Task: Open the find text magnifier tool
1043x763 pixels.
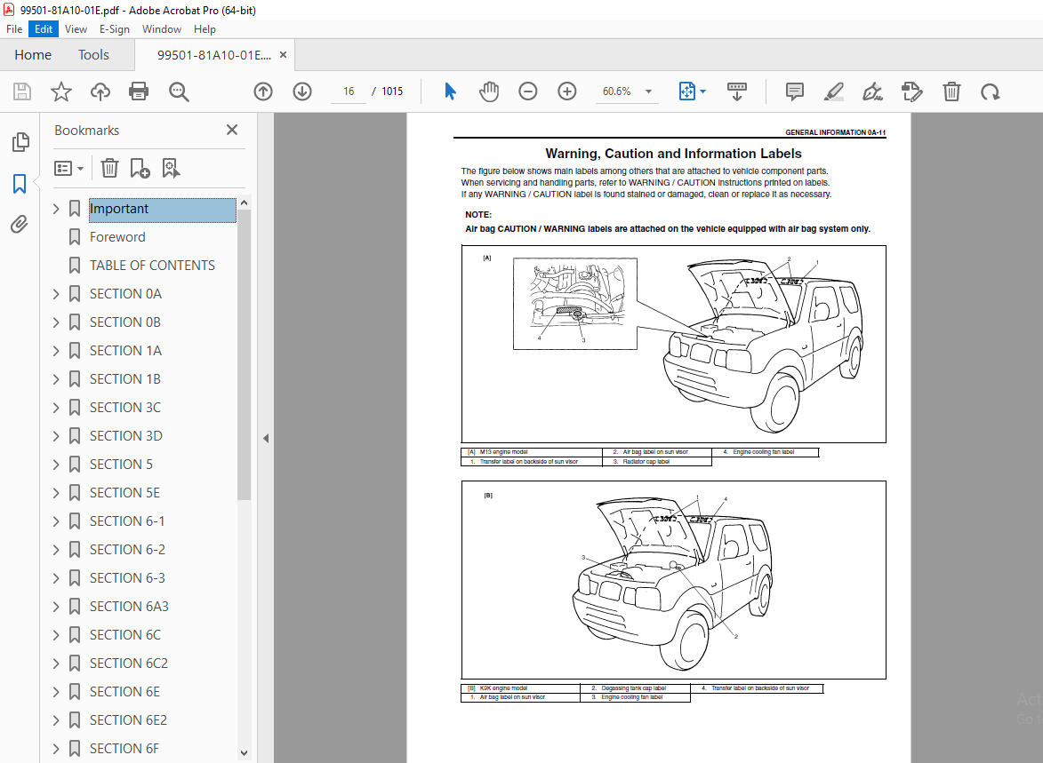Action: pyautogui.click(x=178, y=91)
